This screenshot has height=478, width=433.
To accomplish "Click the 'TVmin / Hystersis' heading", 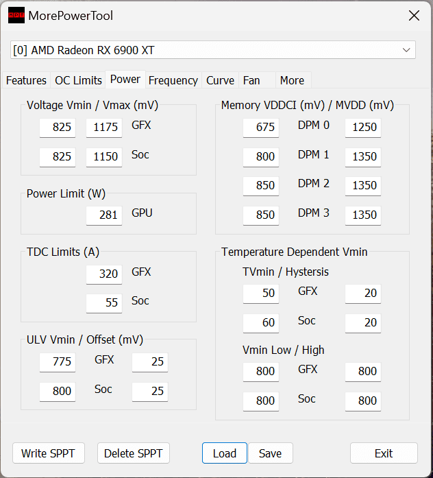I will [x=286, y=272].
